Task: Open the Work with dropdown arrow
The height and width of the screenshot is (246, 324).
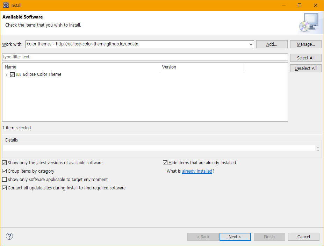Action: coord(251,44)
